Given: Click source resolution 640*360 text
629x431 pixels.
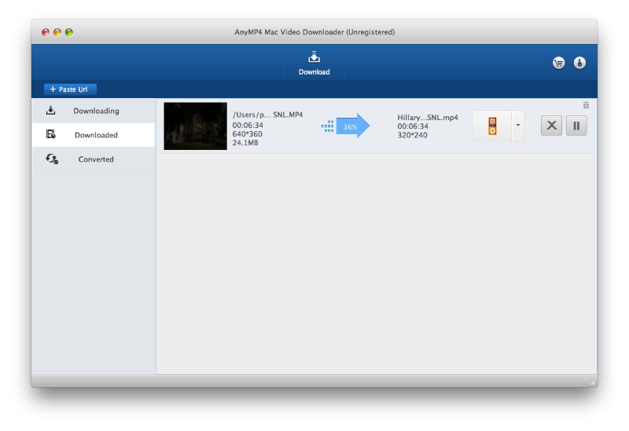Looking at the screenshot, I should (x=247, y=134).
